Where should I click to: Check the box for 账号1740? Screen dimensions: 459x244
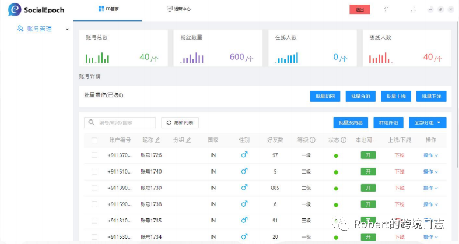94,172
